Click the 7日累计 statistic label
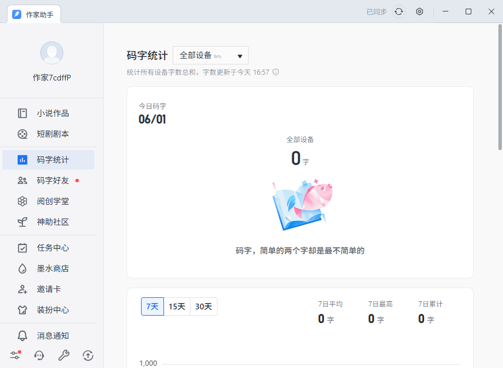 pyautogui.click(x=430, y=304)
